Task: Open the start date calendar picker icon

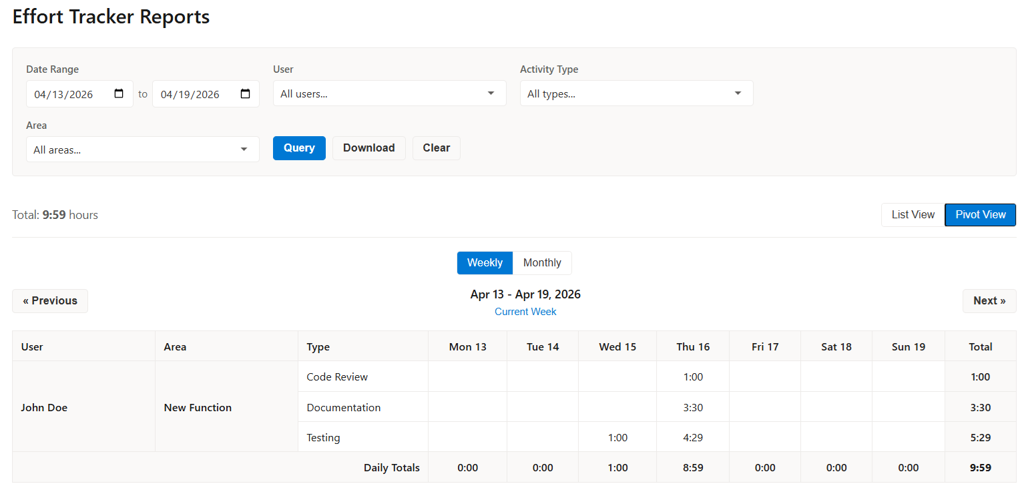Action: coord(119,94)
